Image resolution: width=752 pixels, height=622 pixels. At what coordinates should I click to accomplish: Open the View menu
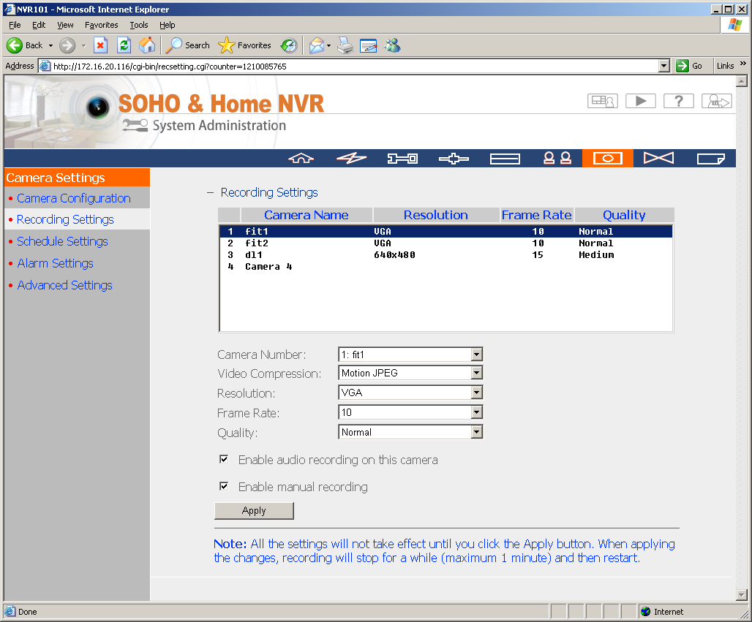click(65, 25)
